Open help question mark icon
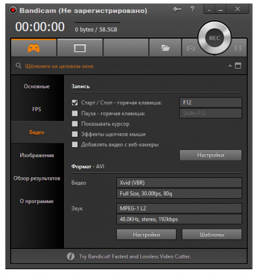 [192, 9]
